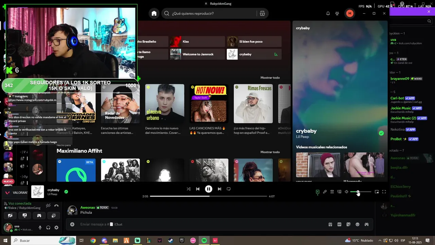435x245 pixels.
Task: Open the 'Si bien fue poco' tile
Action: (x=254, y=42)
